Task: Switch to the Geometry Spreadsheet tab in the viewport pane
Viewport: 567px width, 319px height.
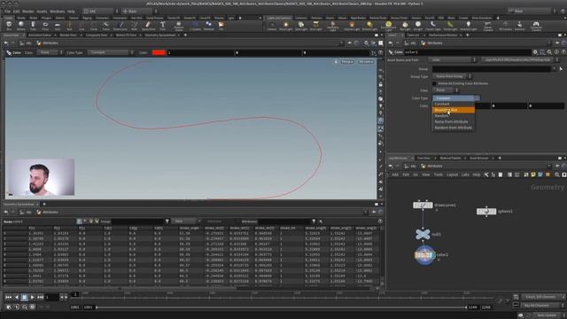Action: point(160,35)
